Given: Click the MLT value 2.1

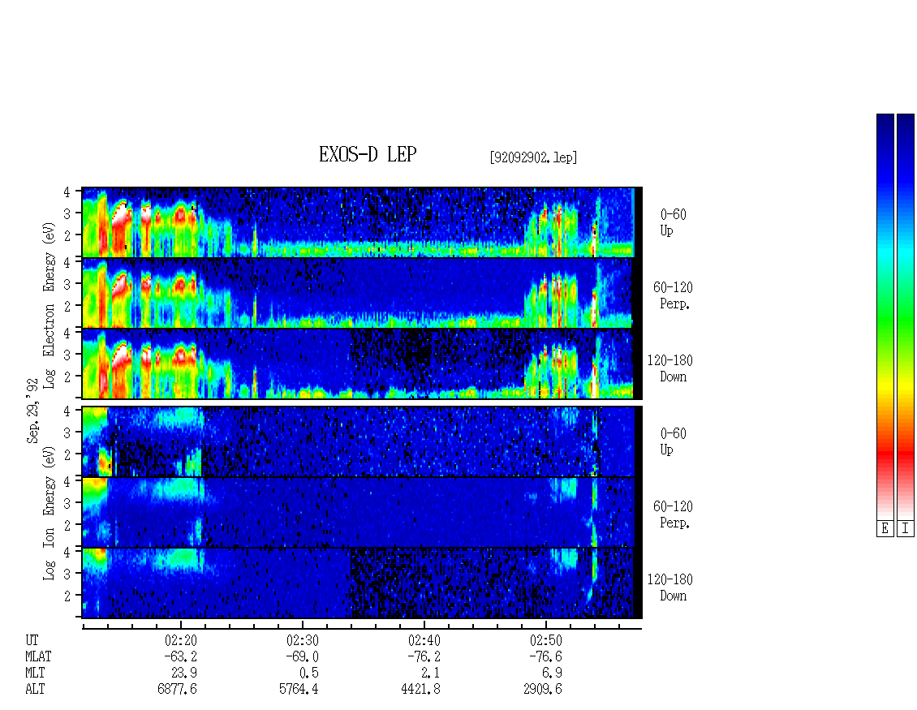Looking at the screenshot, I should click(x=430, y=673).
